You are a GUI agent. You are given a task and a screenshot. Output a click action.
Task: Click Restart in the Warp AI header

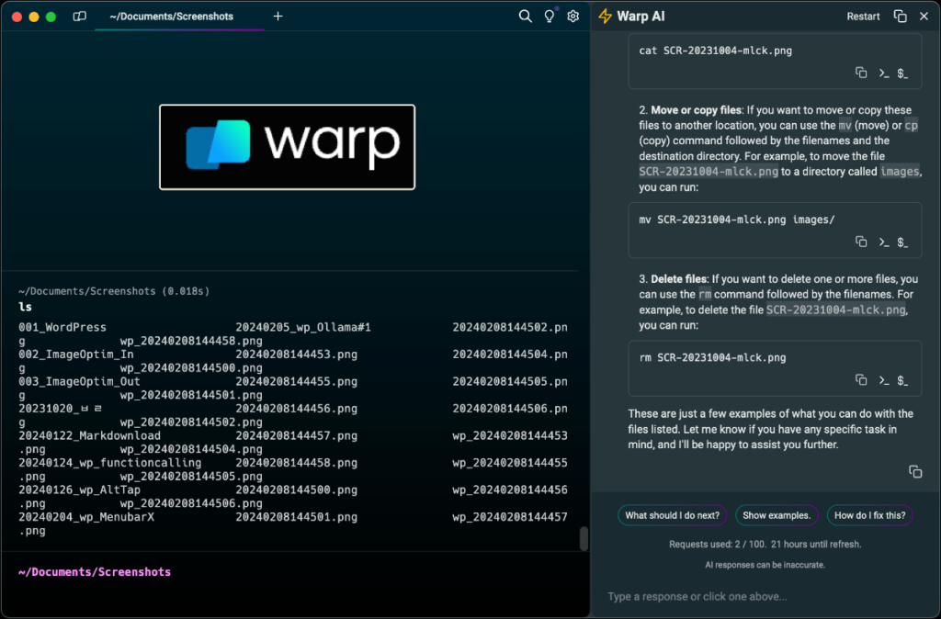pyautogui.click(x=863, y=16)
